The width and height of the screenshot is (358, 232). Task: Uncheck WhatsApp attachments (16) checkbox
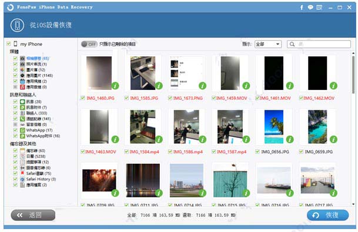click(15, 136)
